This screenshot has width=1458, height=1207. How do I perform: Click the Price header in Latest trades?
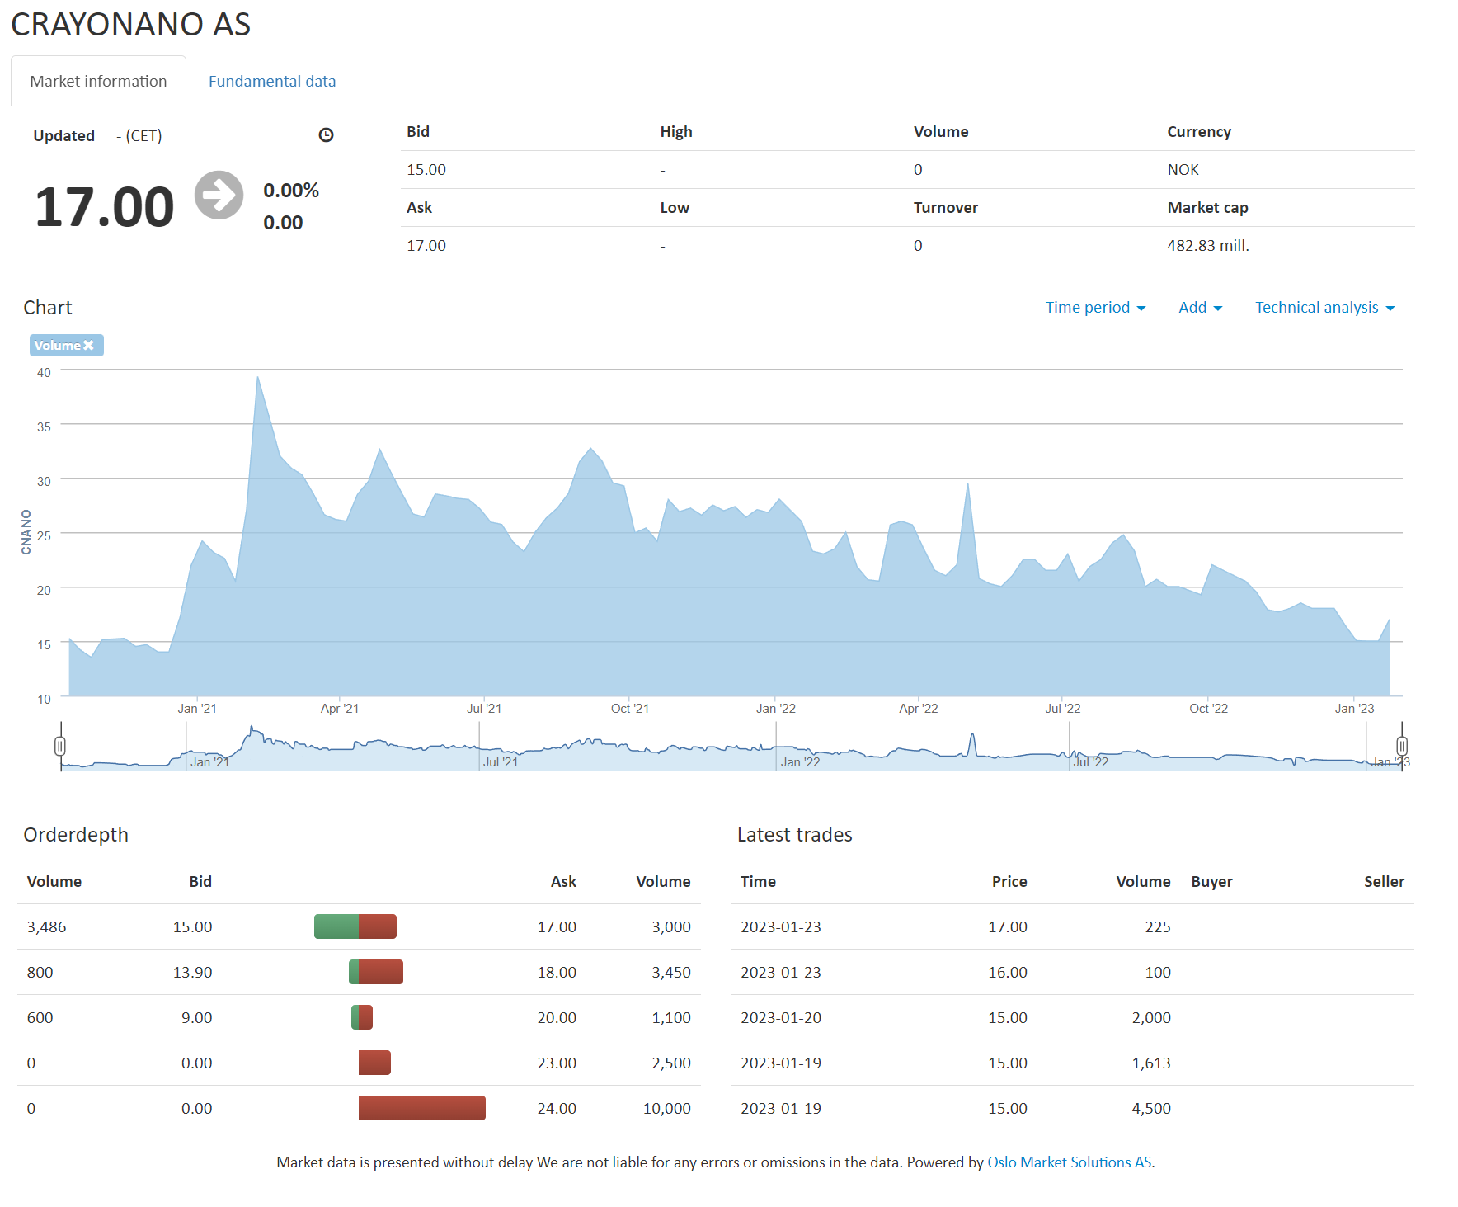pos(1009,881)
